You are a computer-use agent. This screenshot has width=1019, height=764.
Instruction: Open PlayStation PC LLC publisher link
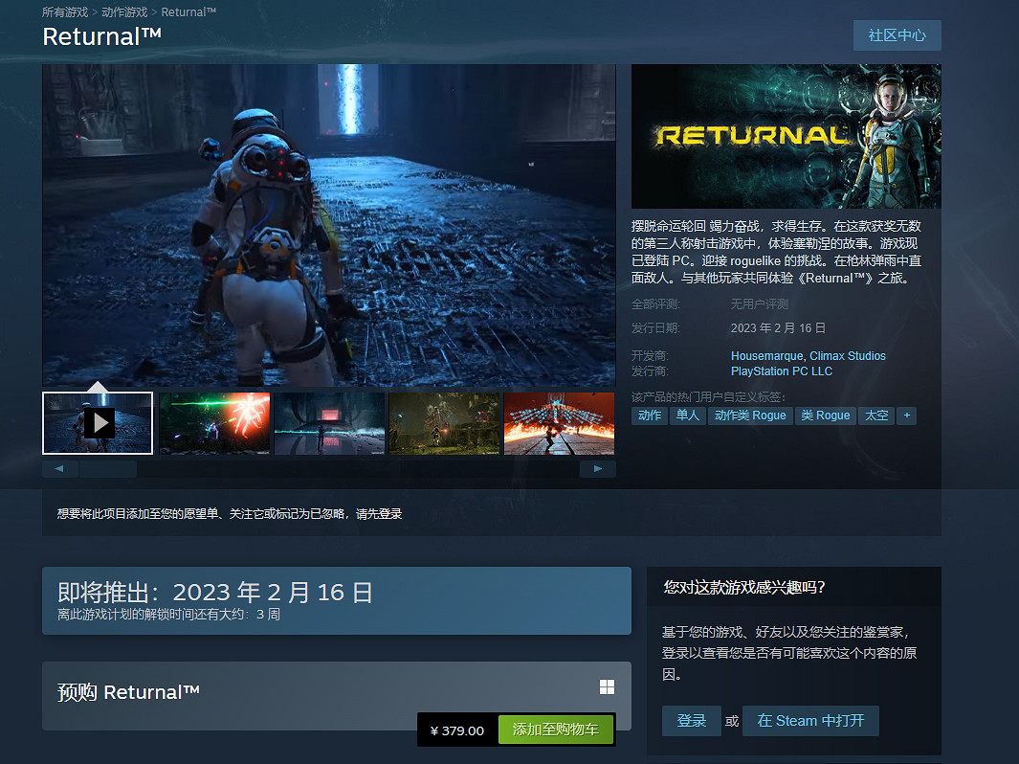(x=781, y=371)
